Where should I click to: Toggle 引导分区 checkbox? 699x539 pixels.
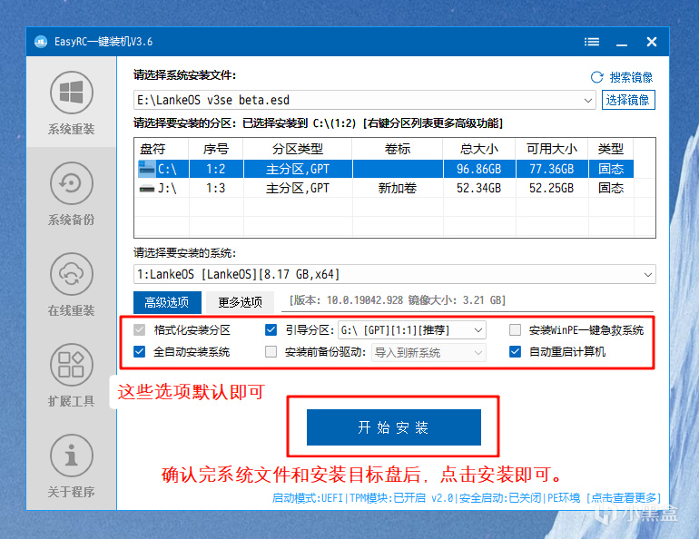point(271,330)
